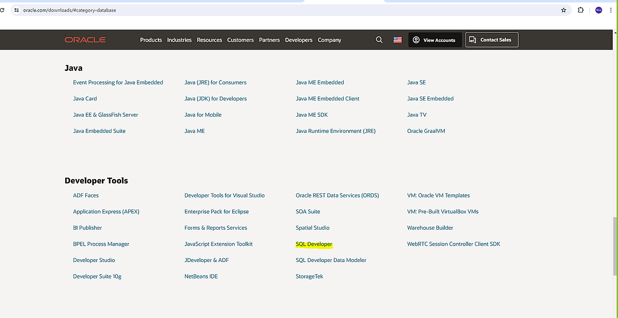618x318 pixels.
Task: Open Warehouse Builder link
Action: click(x=430, y=228)
